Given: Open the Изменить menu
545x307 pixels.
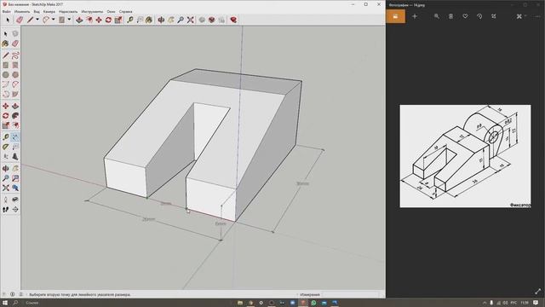Looking at the screenshot, I should [22, 11].
